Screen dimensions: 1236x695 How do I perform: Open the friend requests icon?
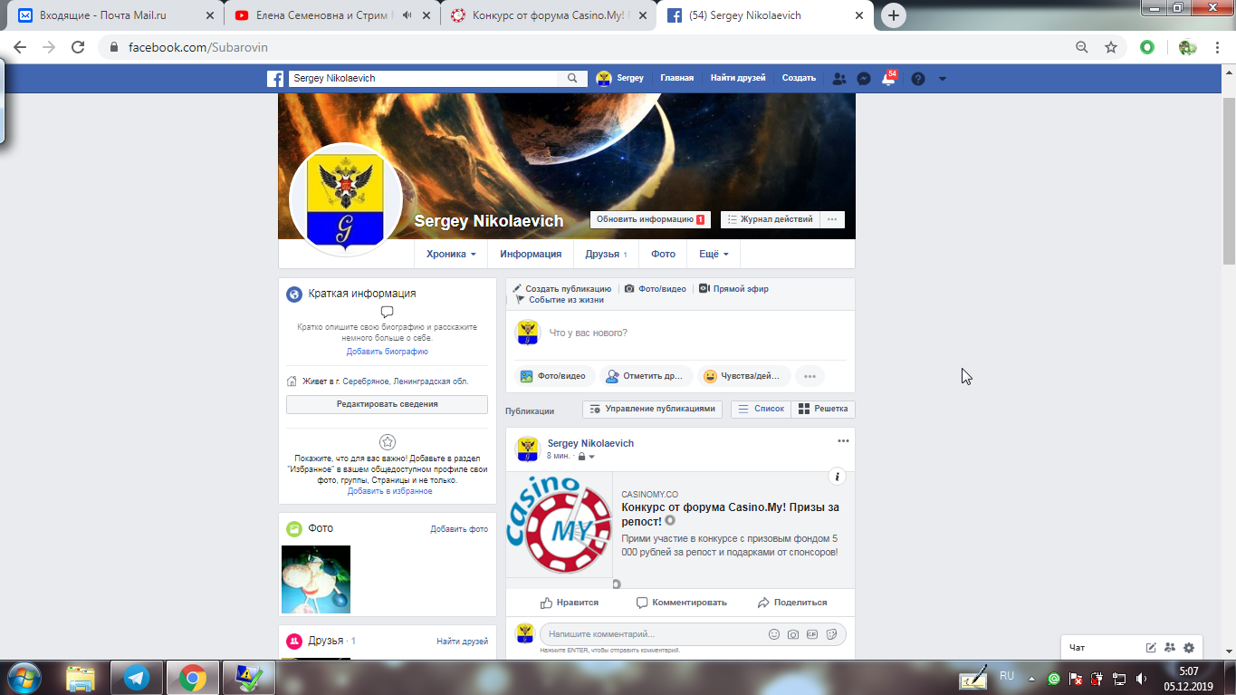point(839,80)
